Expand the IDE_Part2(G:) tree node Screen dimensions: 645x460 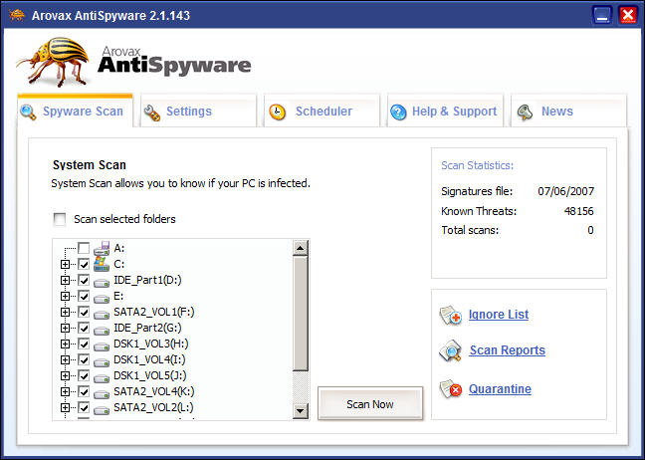click(x=65, y=328)
